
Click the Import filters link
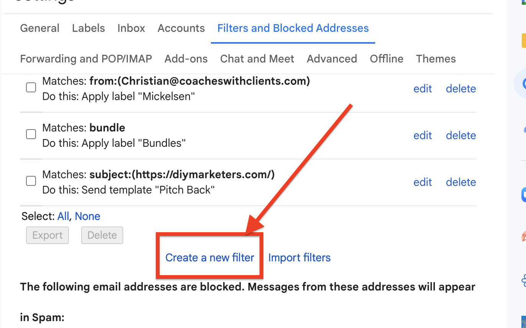tap(299, 257)
